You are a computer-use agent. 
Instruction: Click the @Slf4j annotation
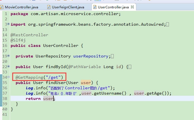tap(18, 40)
